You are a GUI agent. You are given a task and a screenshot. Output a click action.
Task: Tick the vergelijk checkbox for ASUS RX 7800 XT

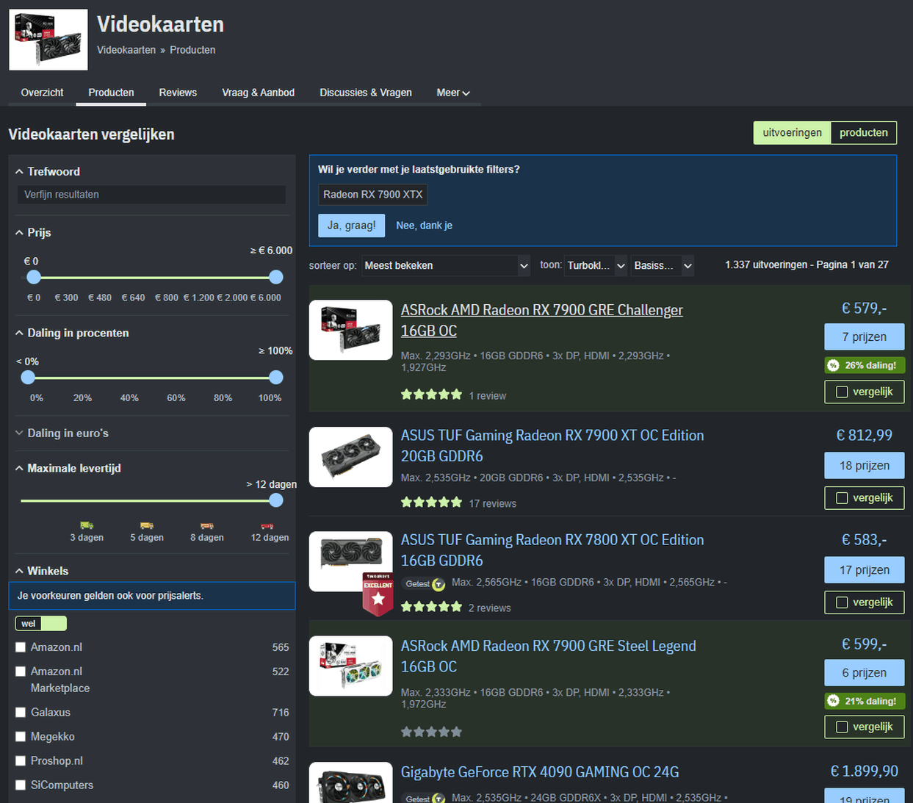click(x=842, y=602)
